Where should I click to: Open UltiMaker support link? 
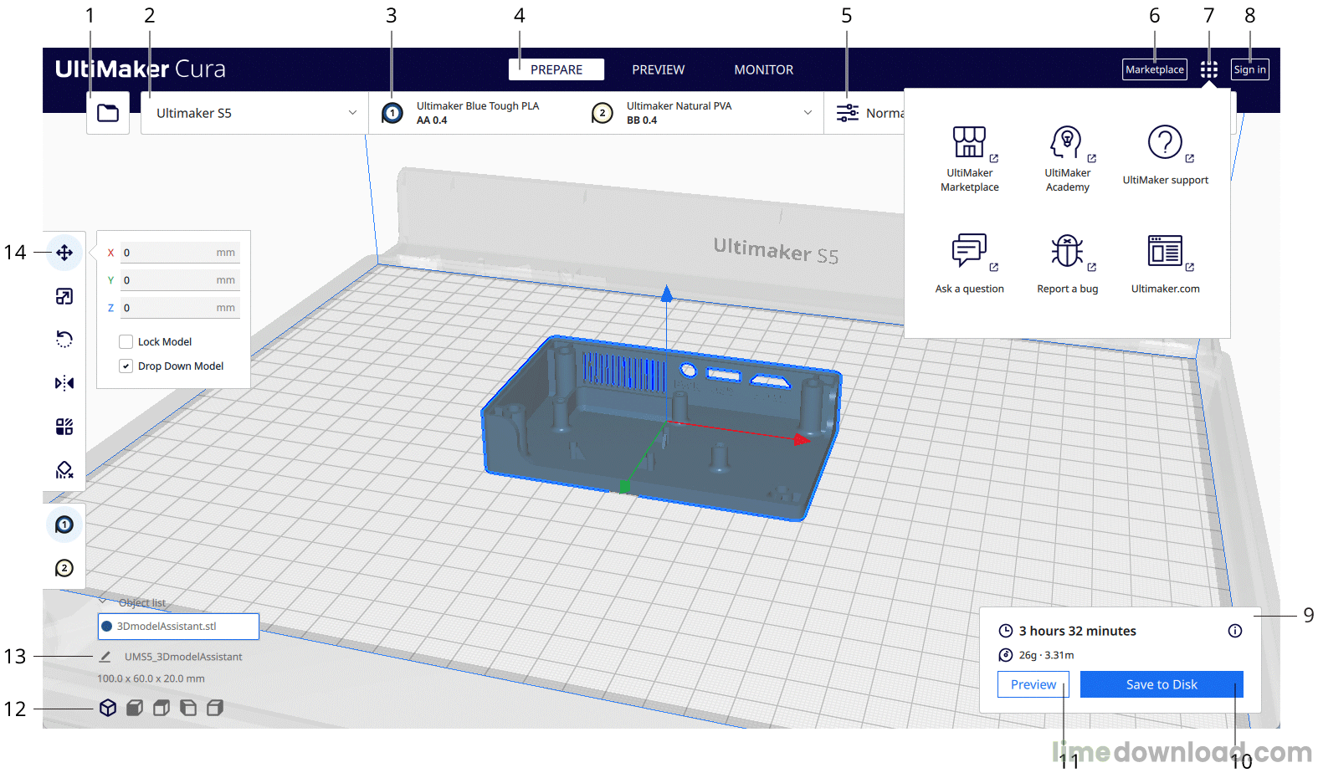(1165, 156)
